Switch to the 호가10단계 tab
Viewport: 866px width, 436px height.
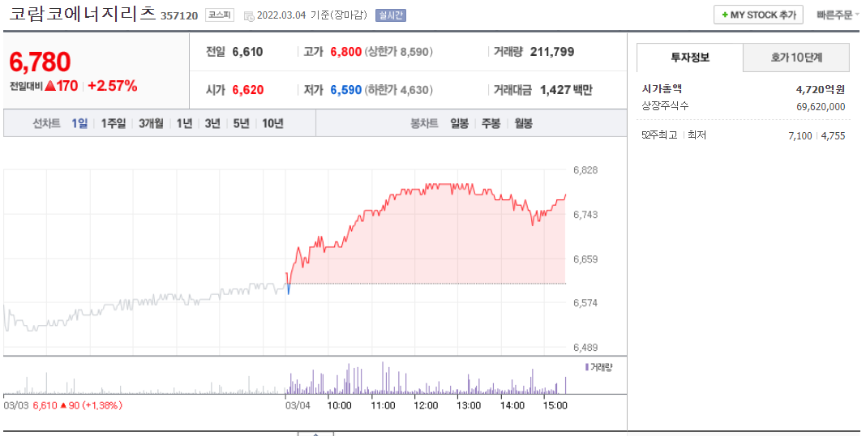(795, 58)
